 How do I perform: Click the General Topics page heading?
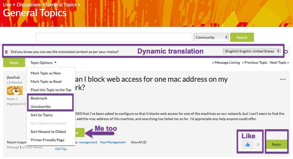[x=35, y=13]
